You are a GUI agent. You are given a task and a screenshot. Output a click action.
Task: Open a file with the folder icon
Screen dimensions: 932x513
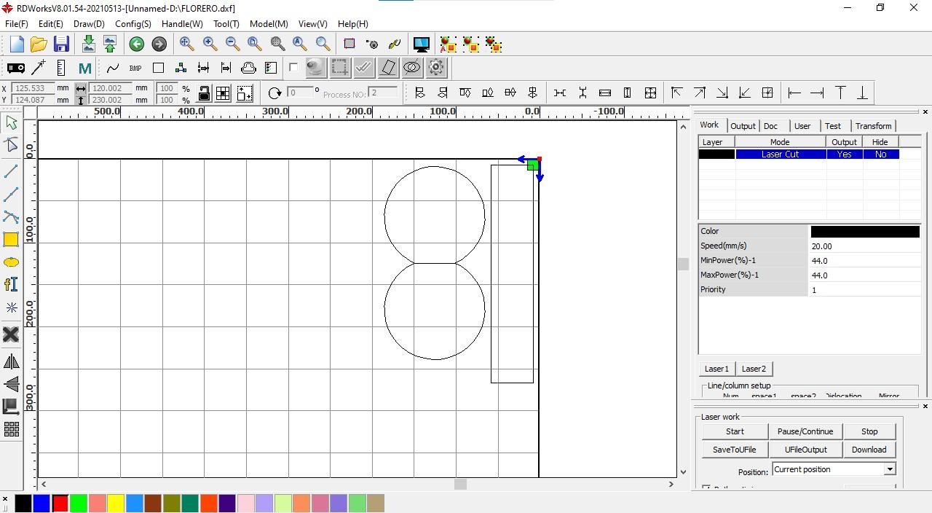coord(39,44)
